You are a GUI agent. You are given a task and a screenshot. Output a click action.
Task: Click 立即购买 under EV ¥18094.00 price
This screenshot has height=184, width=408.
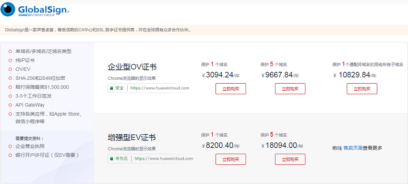290,159
